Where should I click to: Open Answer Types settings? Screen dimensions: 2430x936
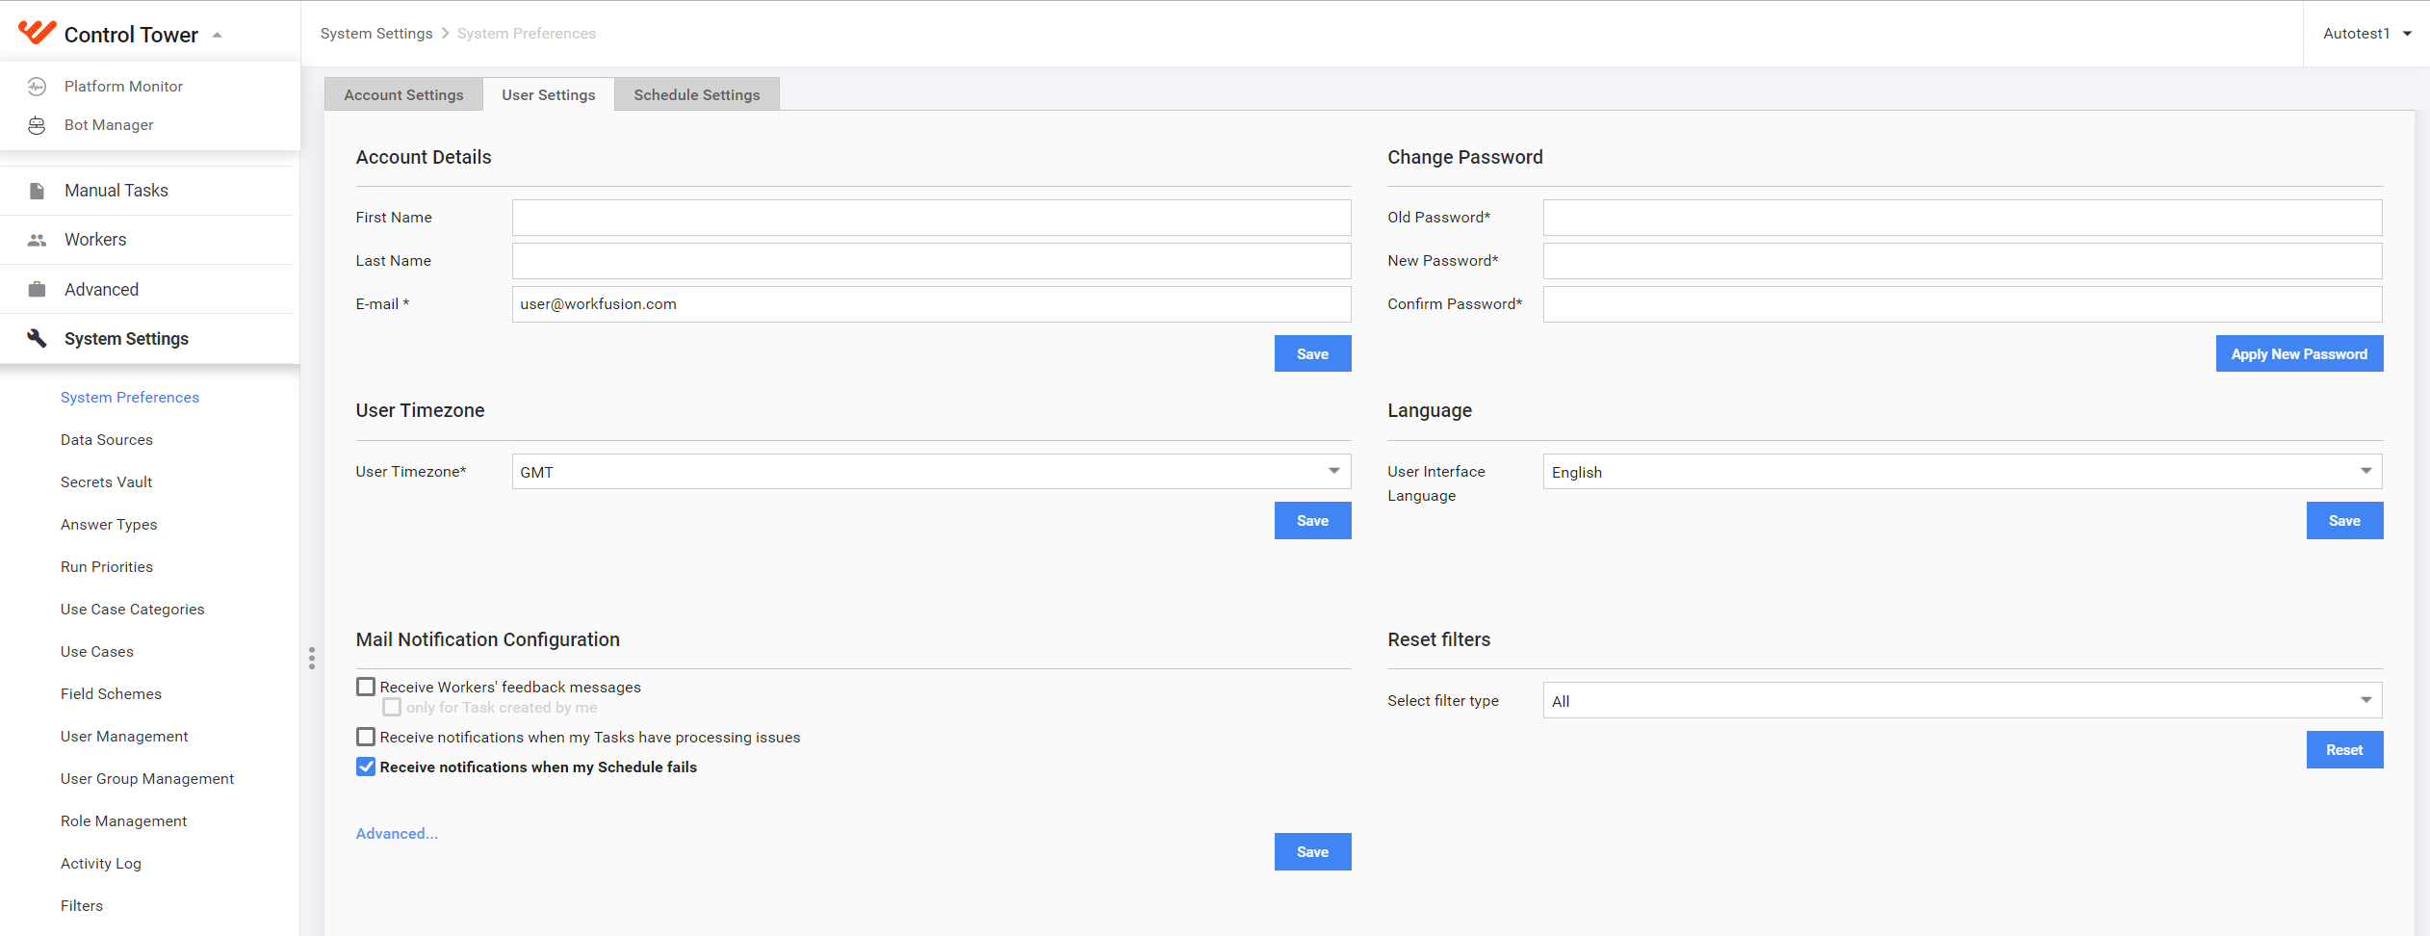(x=109, y=525)
